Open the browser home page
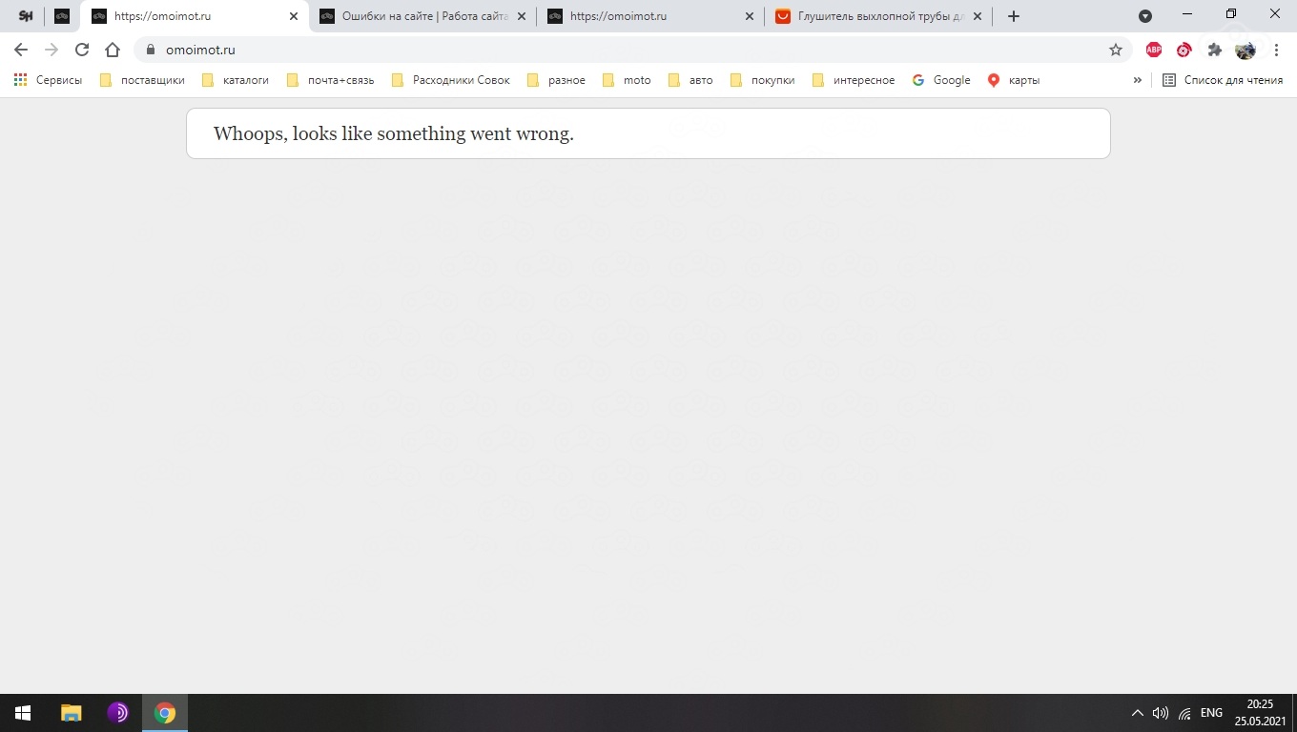This screenshot has height=732, width=1297. pyautogui.click(x=113, y=50)
